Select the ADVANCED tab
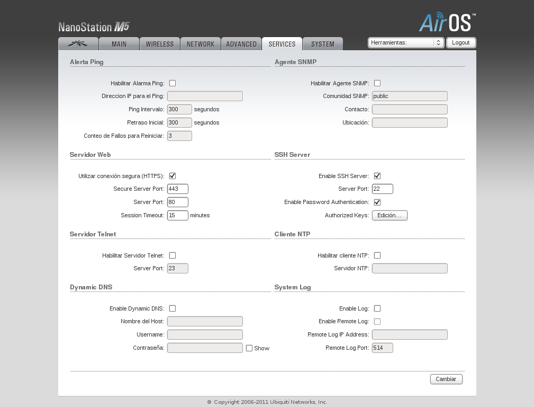The width and height of the screenshot is (534, 407). pyautogui.click(x=241, y=44)
